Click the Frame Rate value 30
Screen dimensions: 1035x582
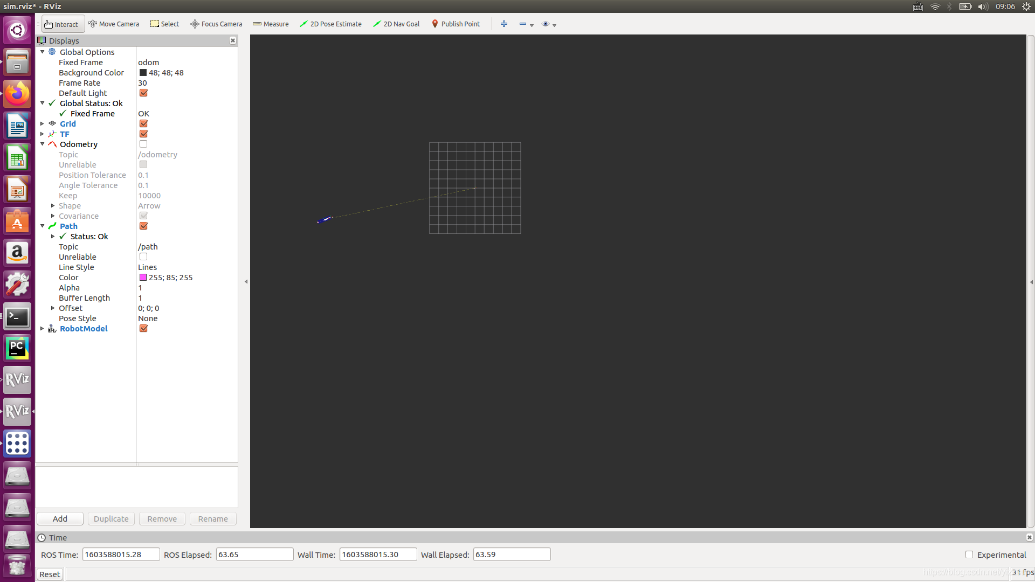tap(142, 83)
